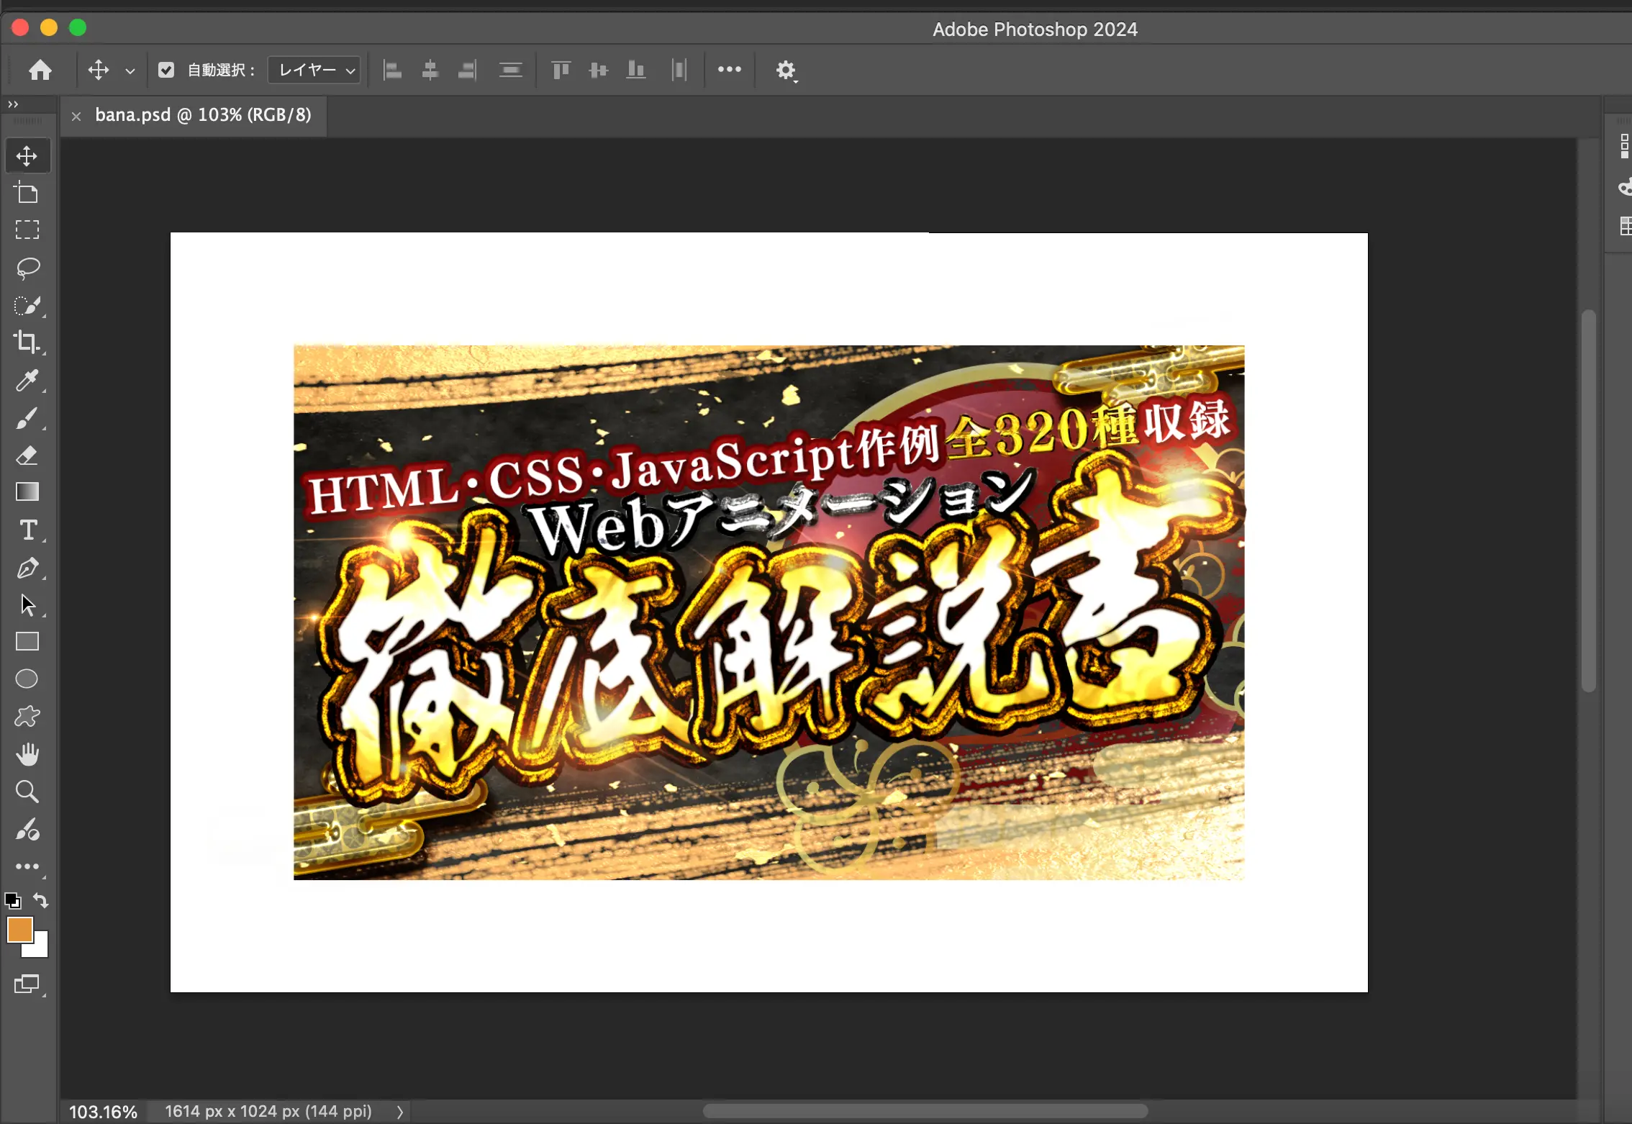Select the Rectangle shape tool
Viewport: 1632px width, 1124px height.
(27, 641)
